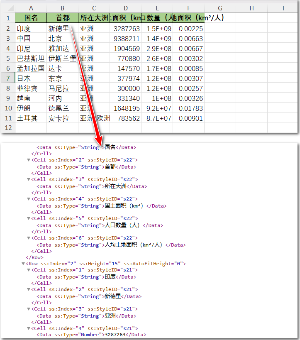Click the green 首都 header cell
This screenshot has height=340, width=300.
(62, 18)
